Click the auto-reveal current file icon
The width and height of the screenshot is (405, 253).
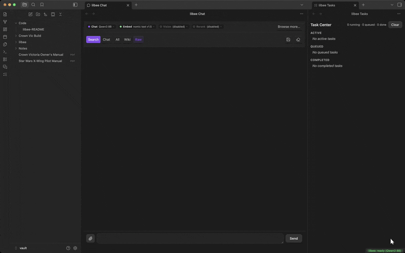point(53,14)
